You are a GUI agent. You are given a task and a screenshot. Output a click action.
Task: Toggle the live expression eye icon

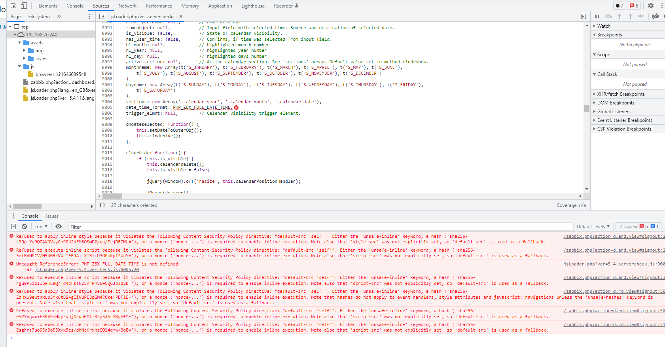point(59,227)
